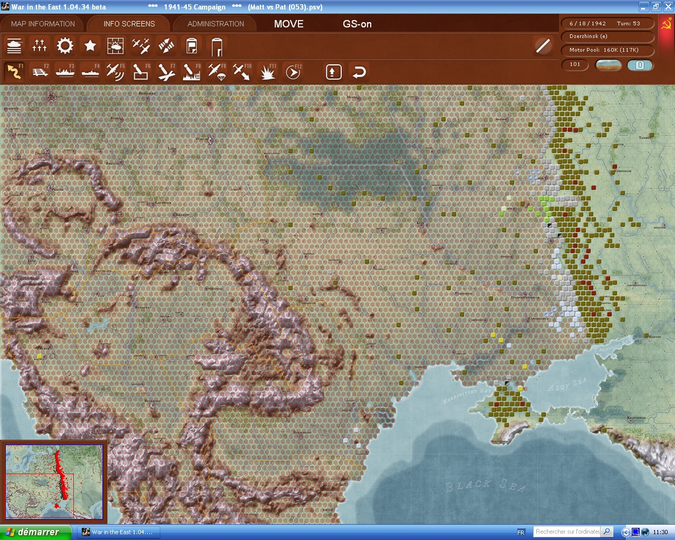Click the taskbar search magnifier button

pyautogui.click(x=607, y=532)
